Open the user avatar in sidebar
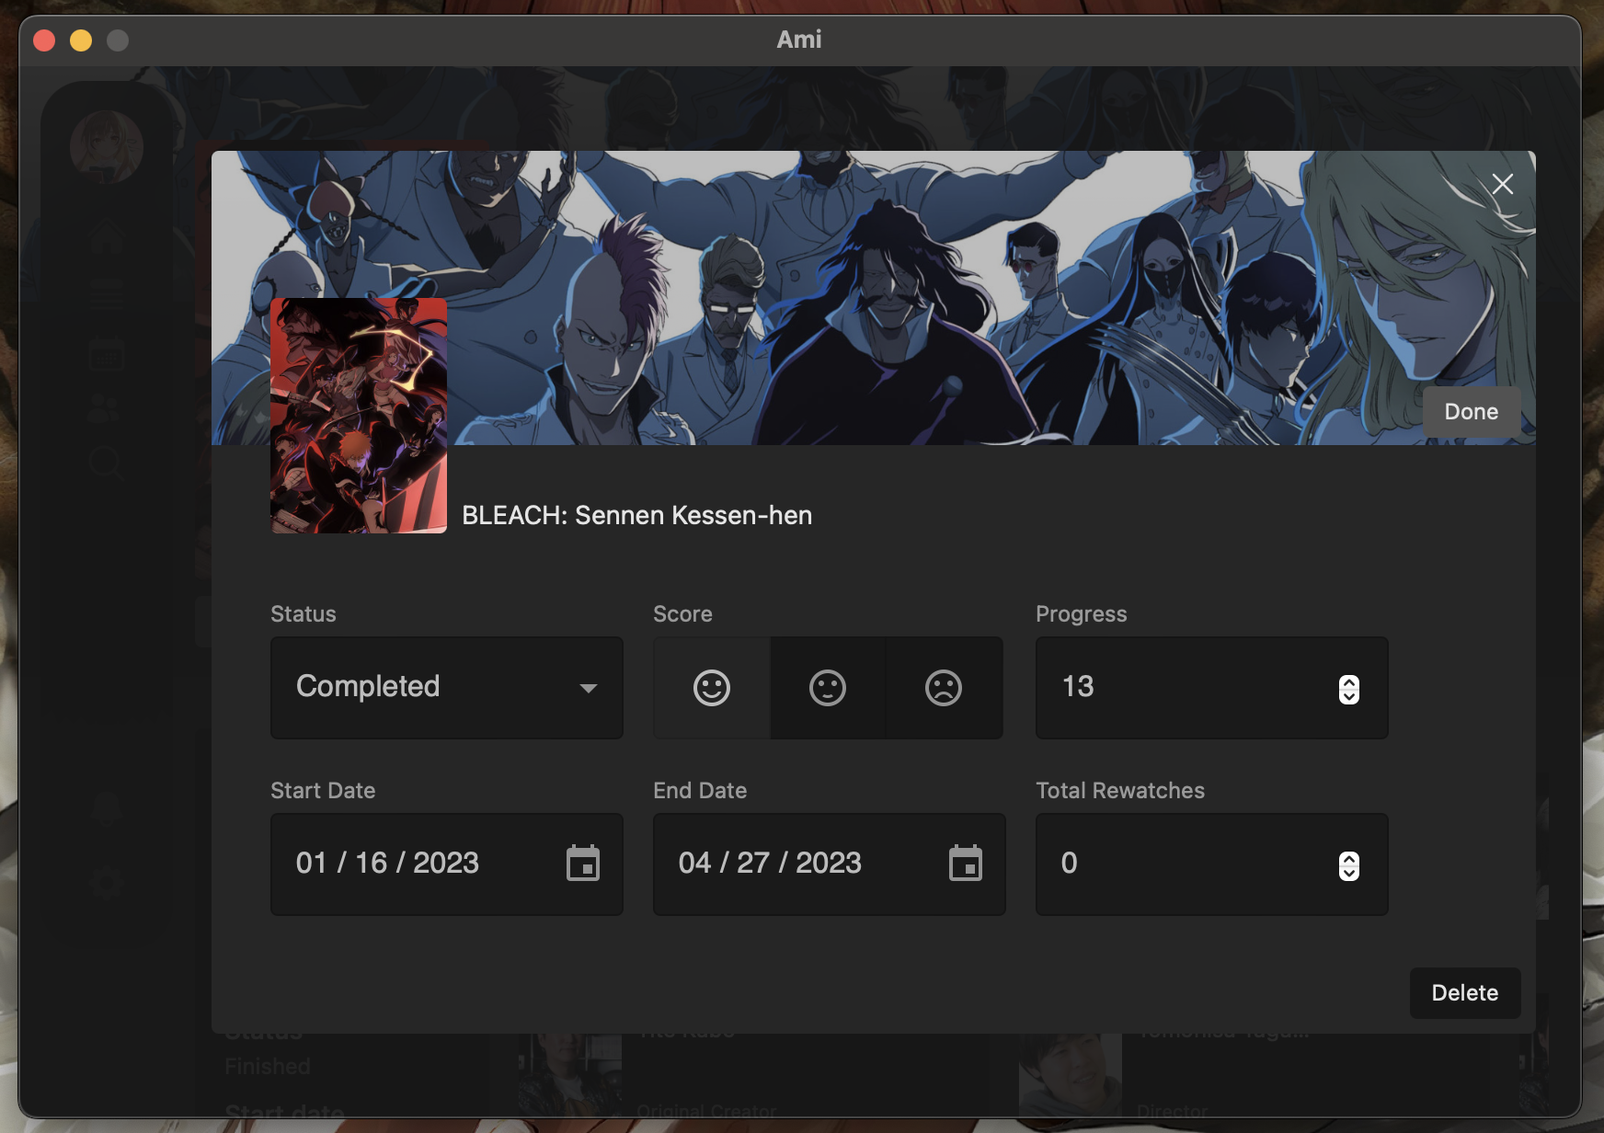The image size is (1604, 1133). click(107, 147)
